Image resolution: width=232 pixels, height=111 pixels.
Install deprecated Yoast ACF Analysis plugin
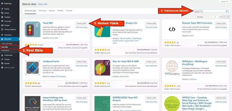[x=151, y=98]
